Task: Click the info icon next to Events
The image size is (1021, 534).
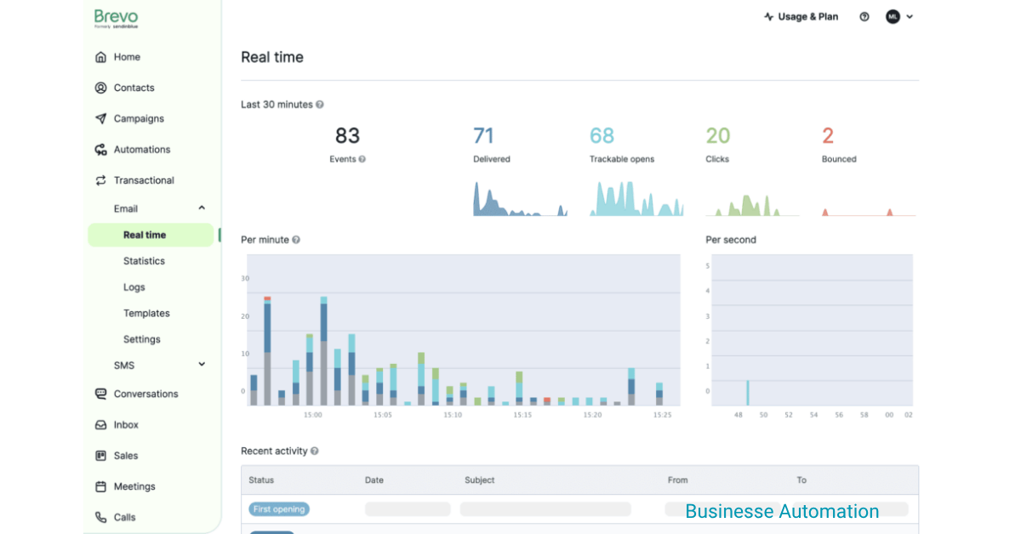Action: click(x=362, y=159)
